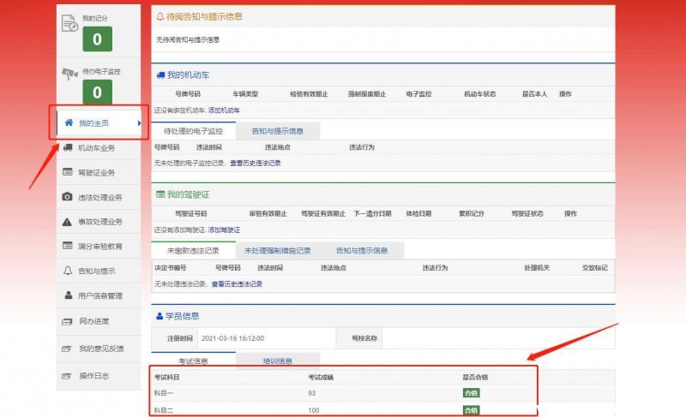Click the person icon beside 用户信息管理

tap(68, 295)
